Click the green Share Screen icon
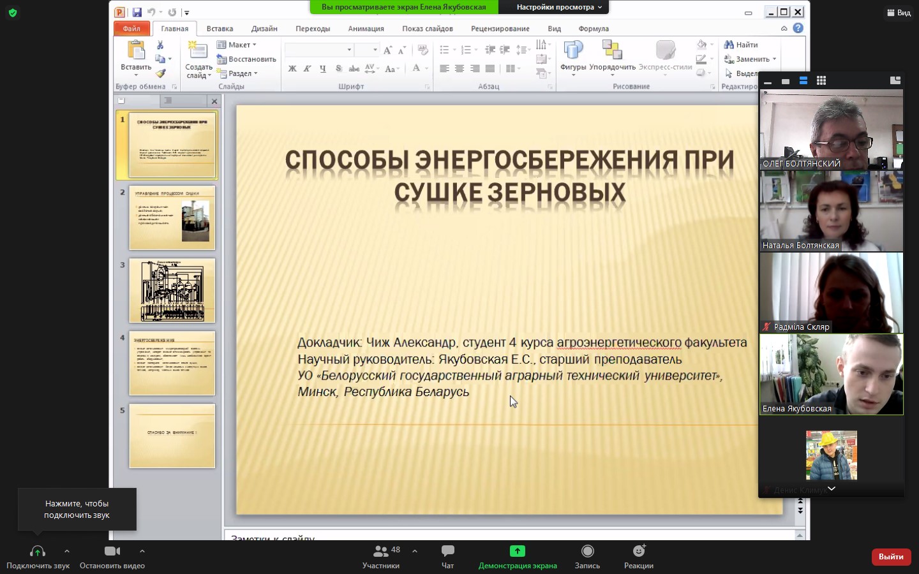The width and height of the screenshot is (919, 574). point(517,551)
